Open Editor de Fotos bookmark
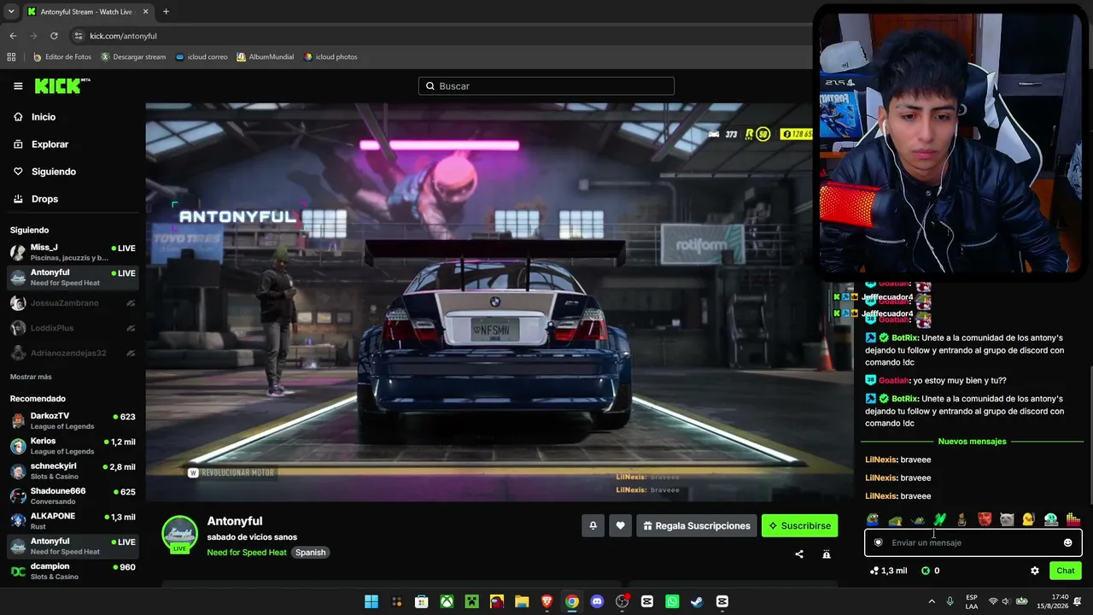The width and height of the screenshot is (1093, 615). [x=62, y=57]
